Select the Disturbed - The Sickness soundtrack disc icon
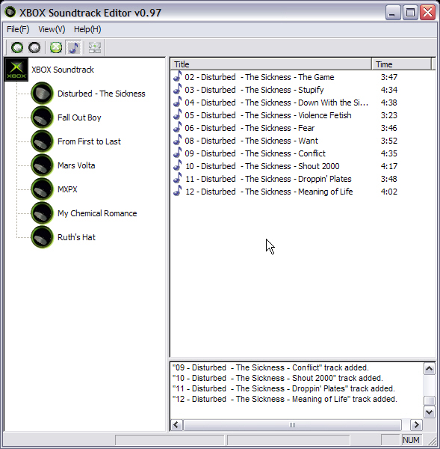This screenshot has height=449, width=440. [43, 94]
